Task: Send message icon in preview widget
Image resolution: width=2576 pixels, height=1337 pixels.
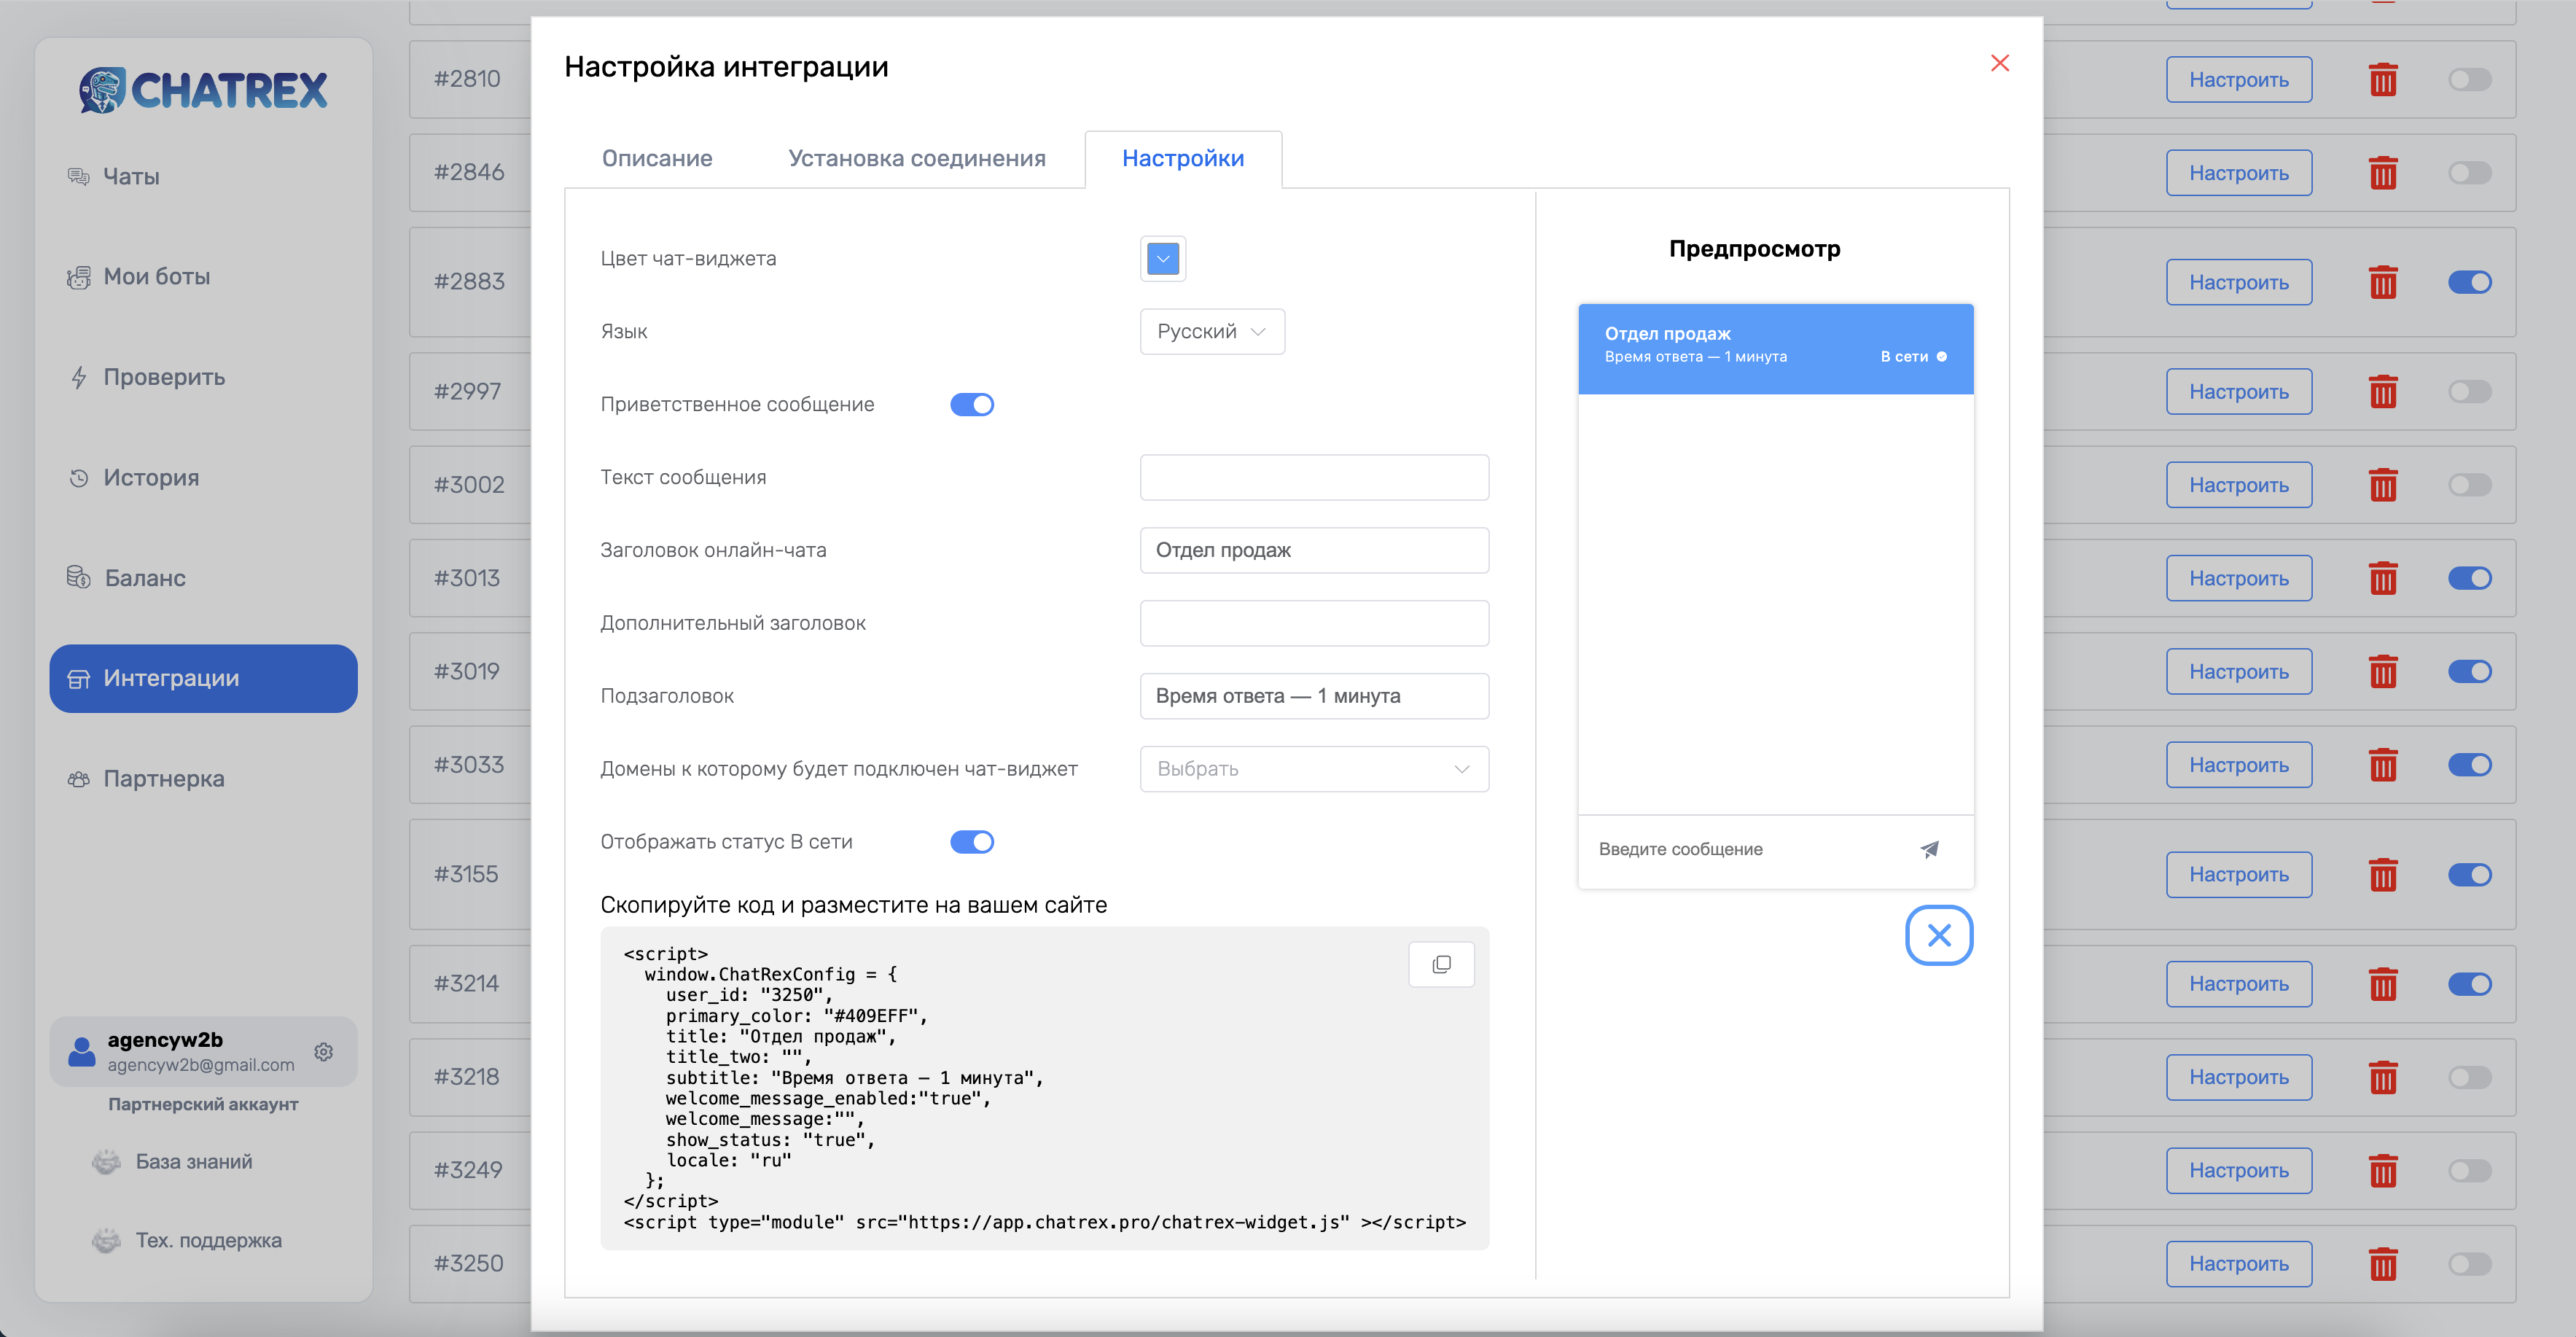Action: (x=1929, y=849)
